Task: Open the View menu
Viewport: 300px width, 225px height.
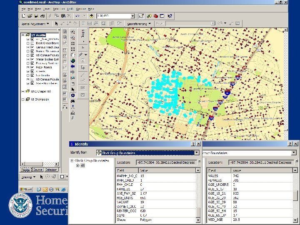Action: pos(38,9)
